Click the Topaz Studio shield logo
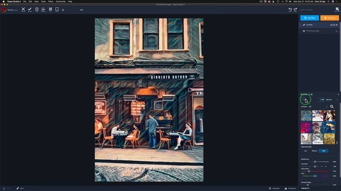 click(4, 10)
